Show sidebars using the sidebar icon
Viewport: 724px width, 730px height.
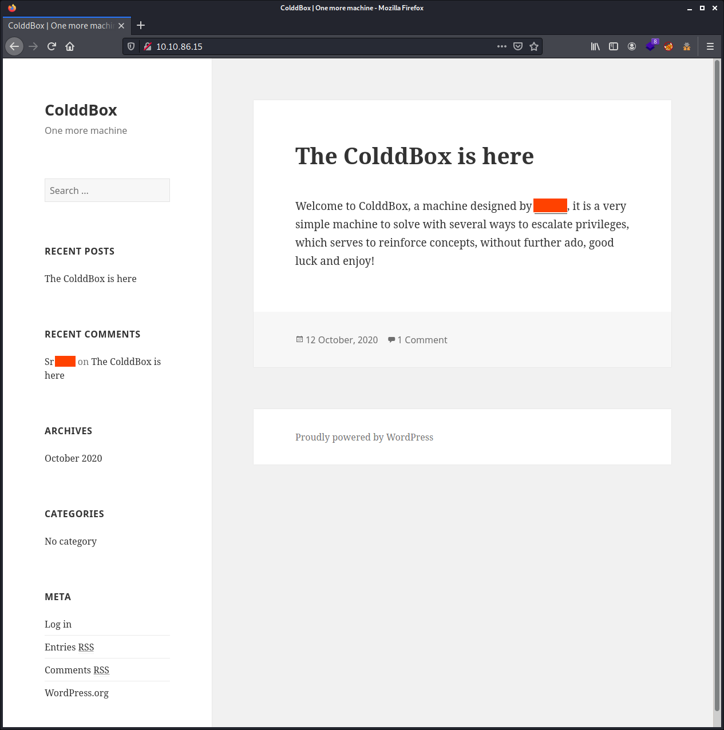click(x=614, y=46)
